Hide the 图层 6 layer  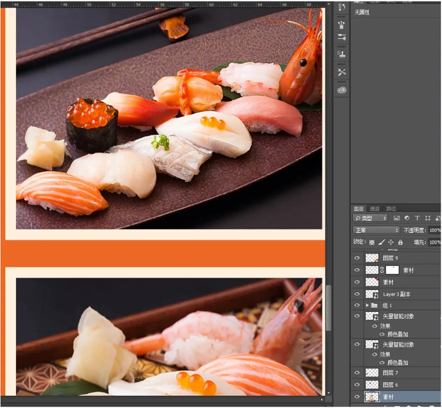click(357, 385)
